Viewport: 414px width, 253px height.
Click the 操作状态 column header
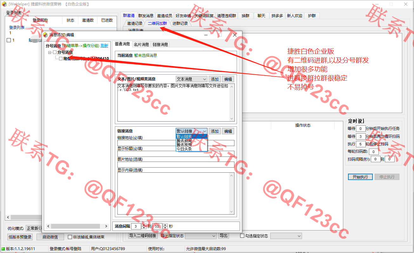point(303,125)
